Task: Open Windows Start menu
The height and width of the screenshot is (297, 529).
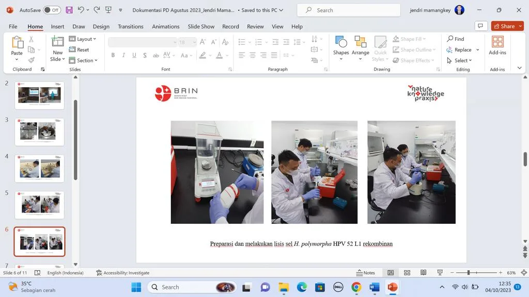Action: 136,287
